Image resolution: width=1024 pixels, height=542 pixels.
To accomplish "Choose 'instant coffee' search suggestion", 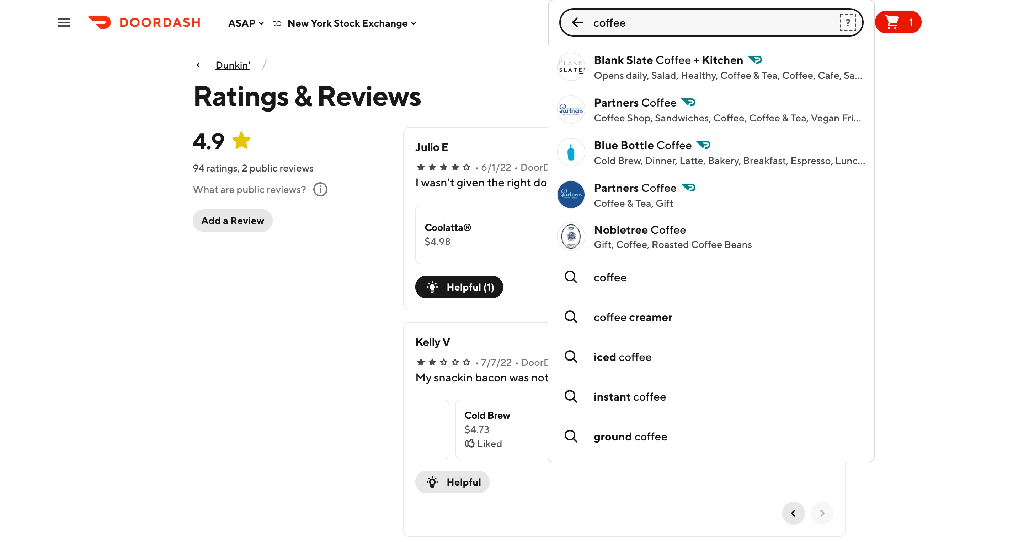I will tap(711, 396).
